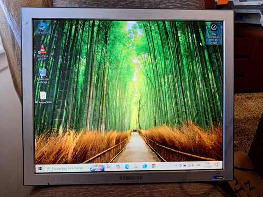The image size is (263, 197).
Task: Open File Explorer from the taskbar
Action: (x=136, y=167)
